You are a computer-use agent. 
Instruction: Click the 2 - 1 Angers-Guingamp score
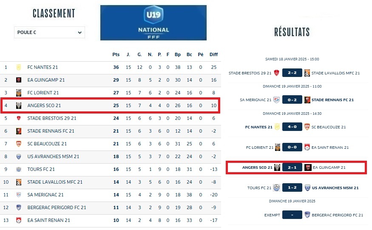coord(292,168)
